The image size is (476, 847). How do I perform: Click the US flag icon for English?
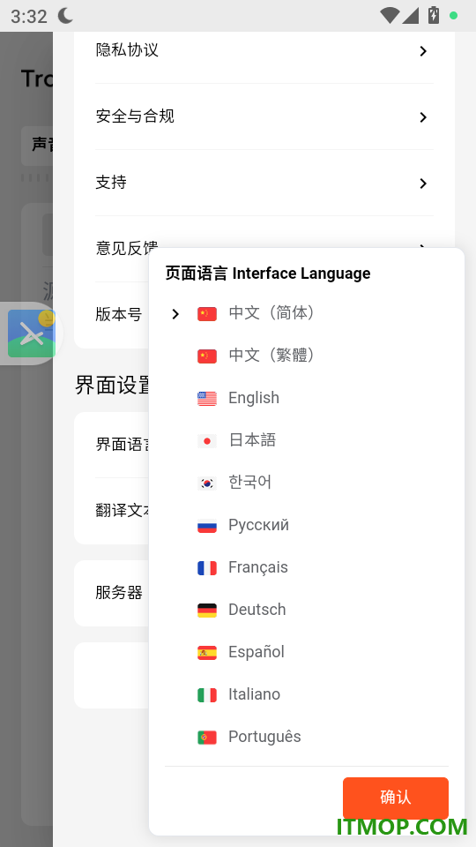point(206,399)
